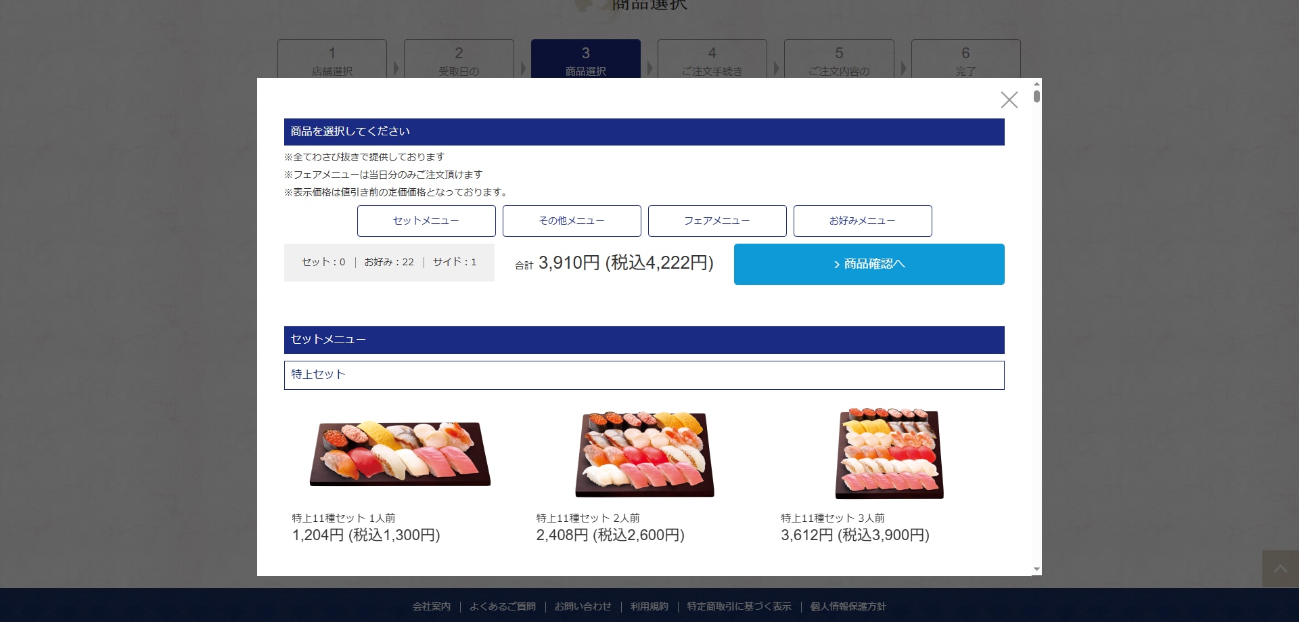Open 個人情報保護方針 footer link

coord(848,606)
